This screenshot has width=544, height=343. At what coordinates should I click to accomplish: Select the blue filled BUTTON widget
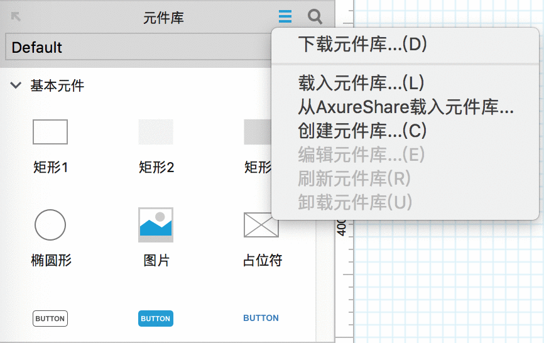[156, 318]
